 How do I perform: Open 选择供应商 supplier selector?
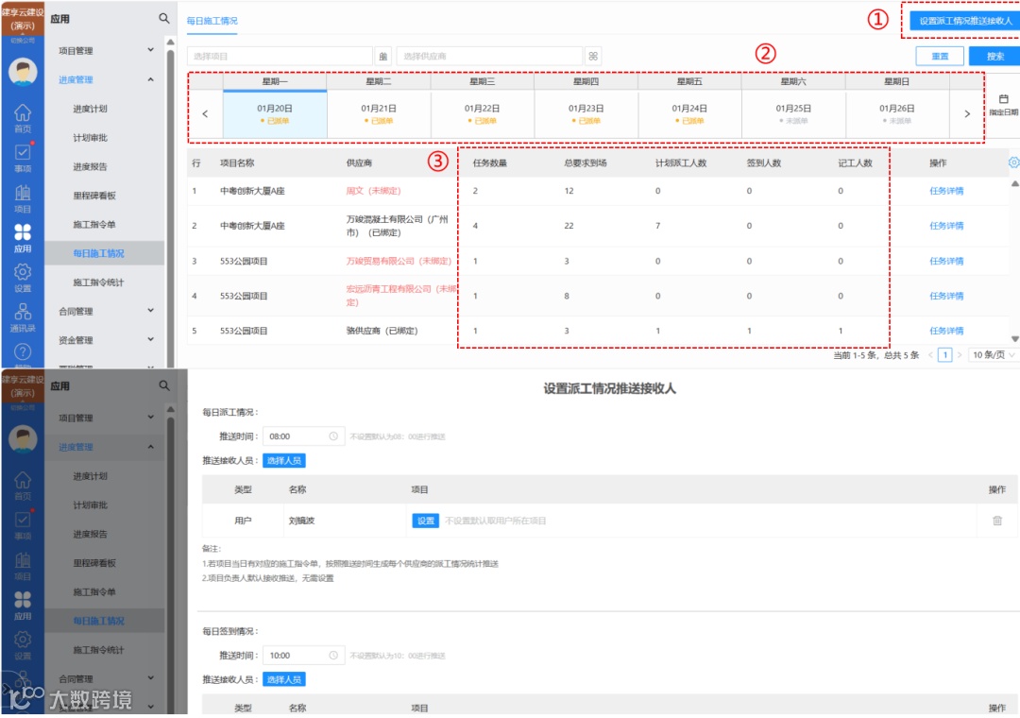click(489, 57)
